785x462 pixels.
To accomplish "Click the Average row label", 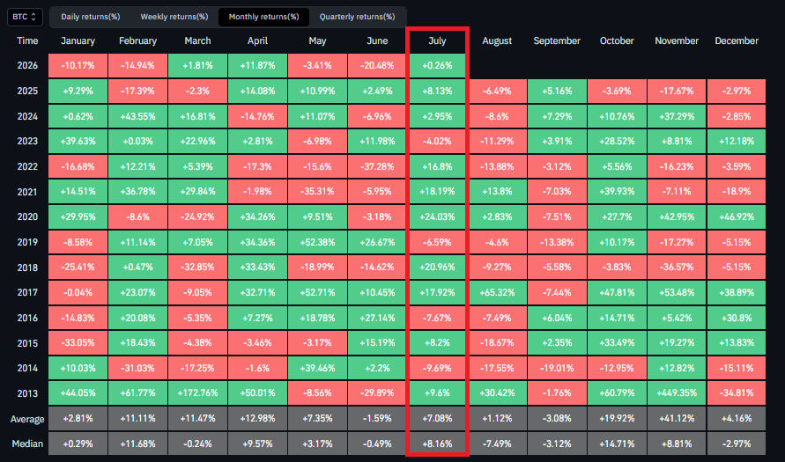I will [27, 419].
